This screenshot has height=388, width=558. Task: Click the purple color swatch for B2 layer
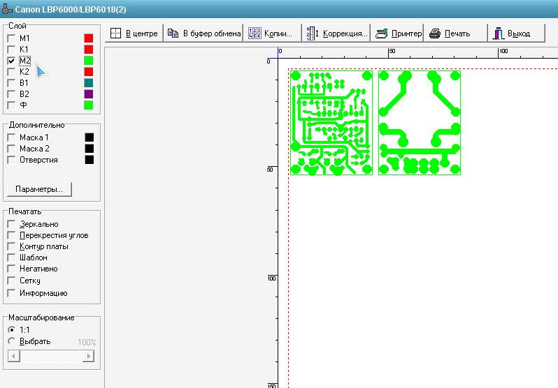[x=88, y=94]
